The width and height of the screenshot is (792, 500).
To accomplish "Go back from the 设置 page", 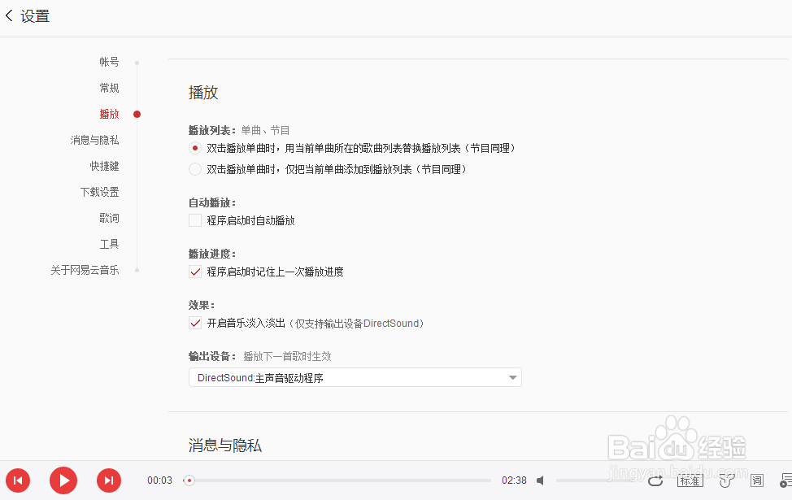I will point(9,15).
